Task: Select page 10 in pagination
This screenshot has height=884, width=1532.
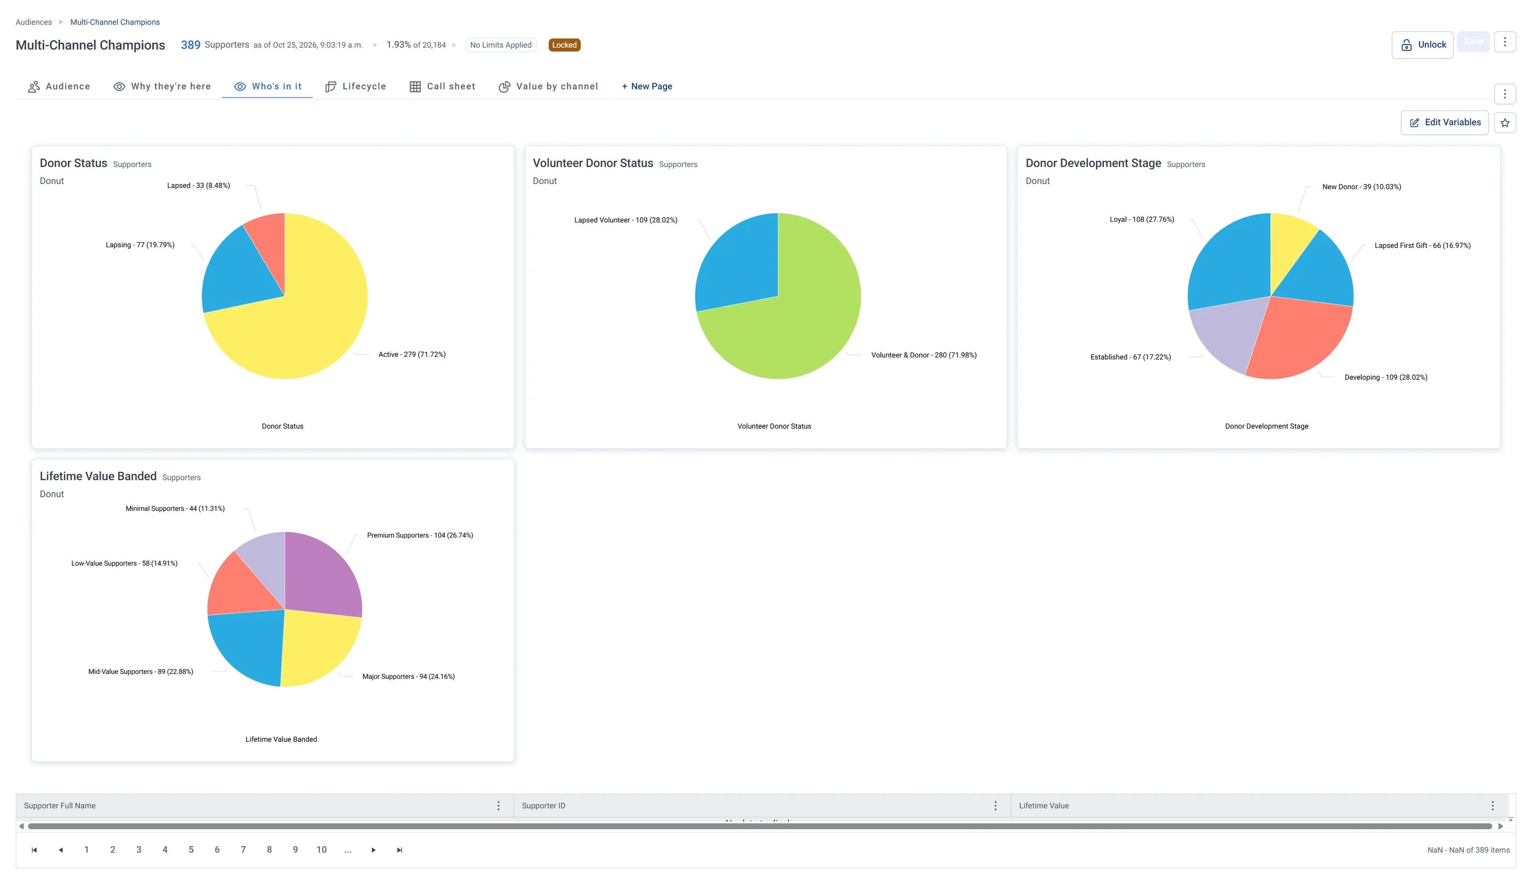Action: point(321,849)
